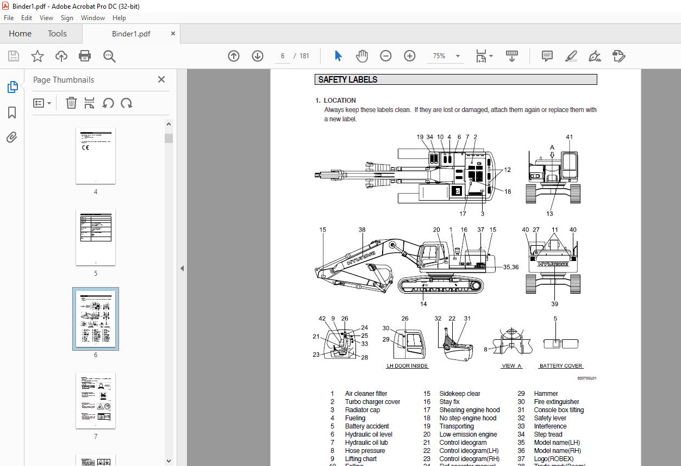Open the edit and stamp tool icon
Viewport: 681px width, 466px height.
pyautogui.click(x=618, y=56)
